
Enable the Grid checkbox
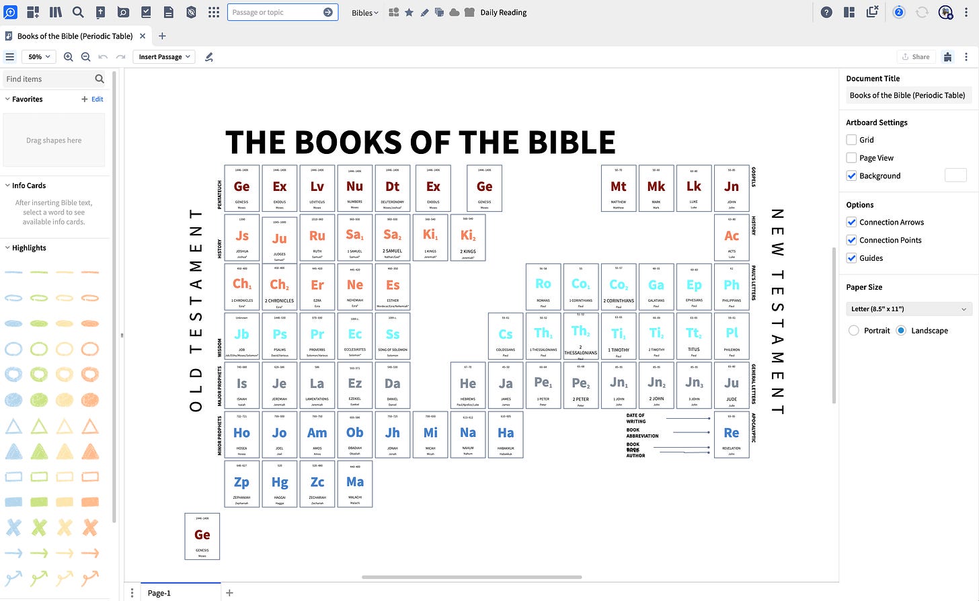pyautogui.click(x=851, y=139)
